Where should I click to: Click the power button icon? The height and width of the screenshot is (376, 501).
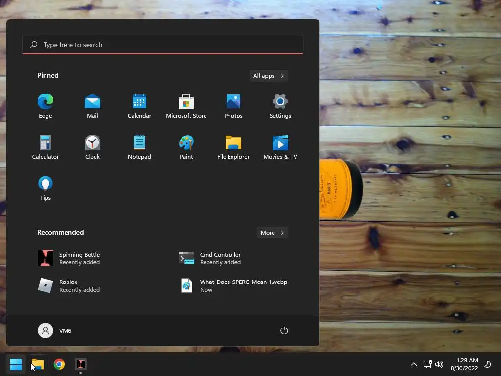point(284,330)
